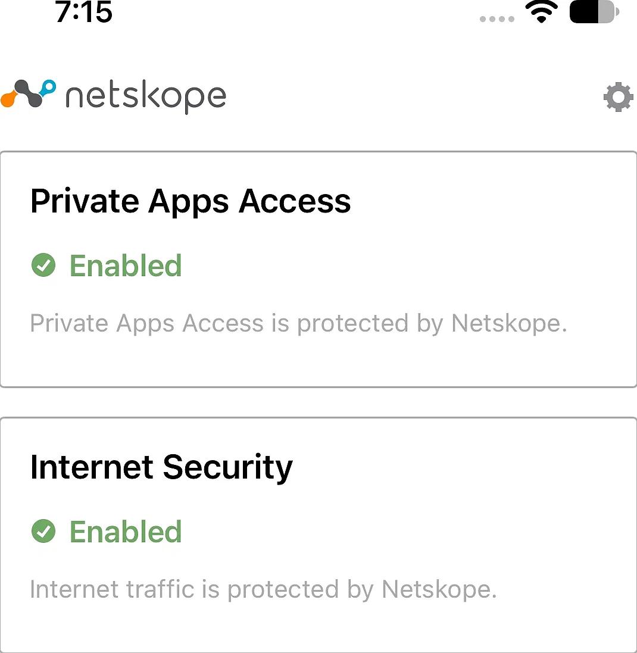Tap green checkmark under Internet Security
637x653 pixels.
[43, 531]
